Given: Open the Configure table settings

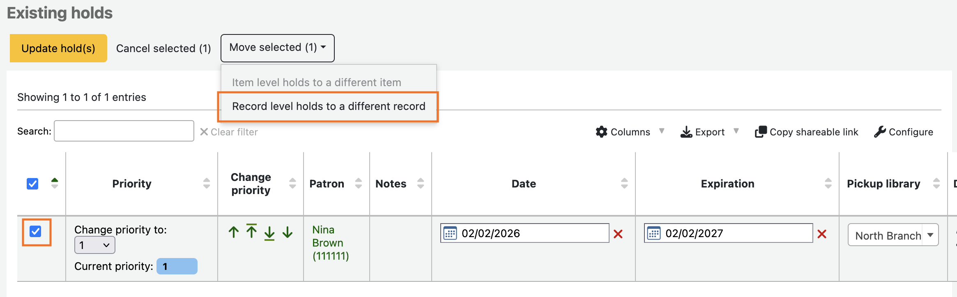Looking at the screenshot, I should coord(904,132).
